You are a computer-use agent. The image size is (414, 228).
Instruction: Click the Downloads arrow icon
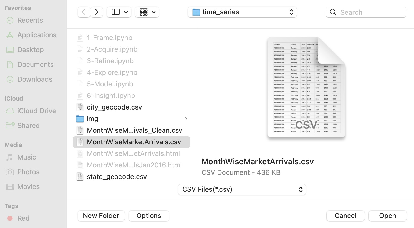(10, 79)
